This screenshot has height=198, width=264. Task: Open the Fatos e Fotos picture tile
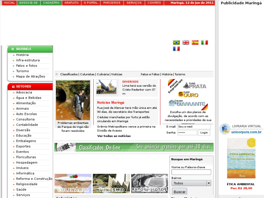150,183
